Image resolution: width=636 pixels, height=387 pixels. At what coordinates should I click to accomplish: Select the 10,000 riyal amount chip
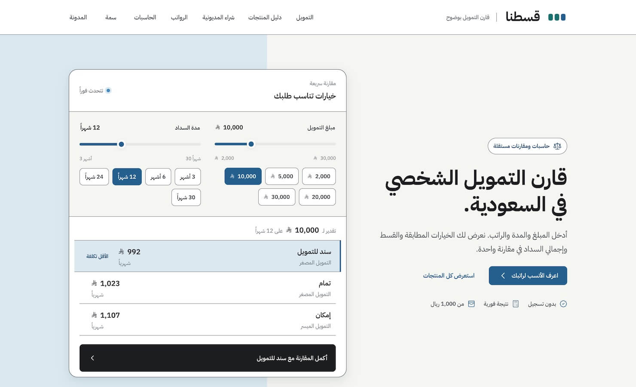243,176
